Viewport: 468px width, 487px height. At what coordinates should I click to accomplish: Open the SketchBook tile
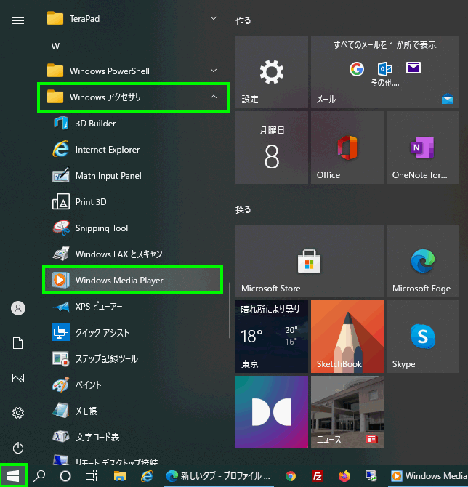click(x=347, y=337)
